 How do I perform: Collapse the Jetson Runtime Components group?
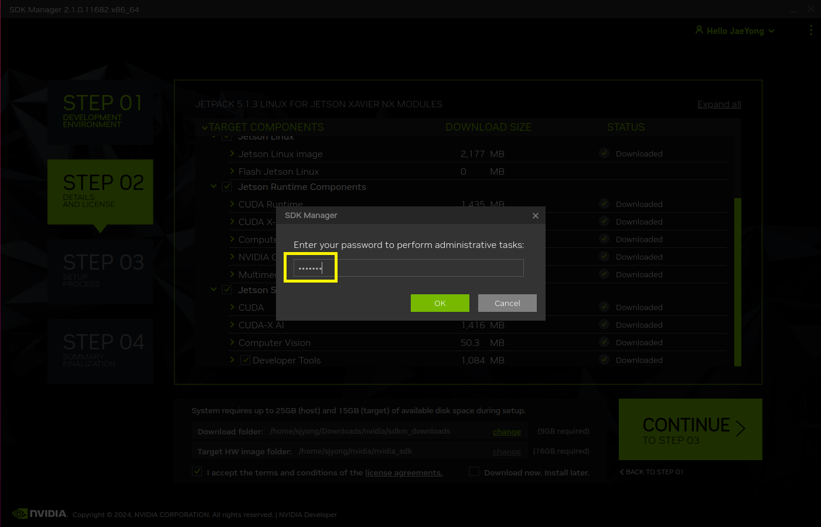pyautogui.click(x=214, y=186)
